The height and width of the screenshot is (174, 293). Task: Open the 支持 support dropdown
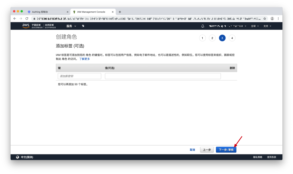click(x=267, y=26)
